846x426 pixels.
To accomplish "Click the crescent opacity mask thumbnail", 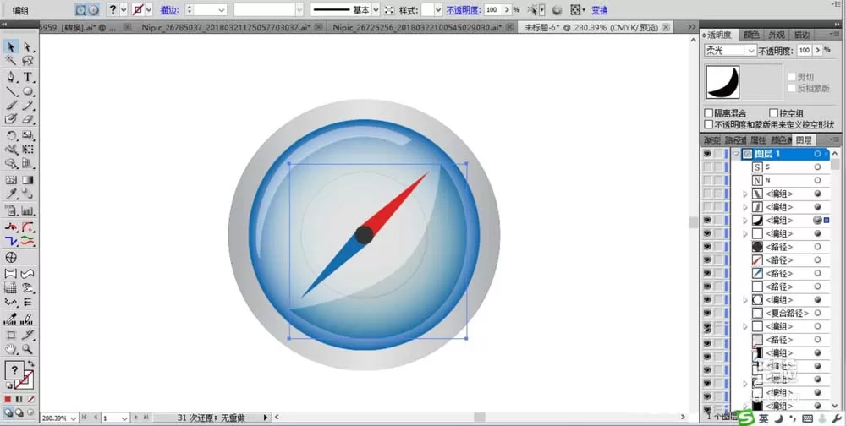I will [x=723, y=82].
